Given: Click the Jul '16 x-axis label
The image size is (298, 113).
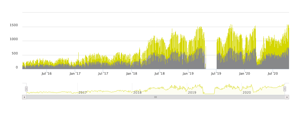Looking at the screenshot, I should coord(46,73).
